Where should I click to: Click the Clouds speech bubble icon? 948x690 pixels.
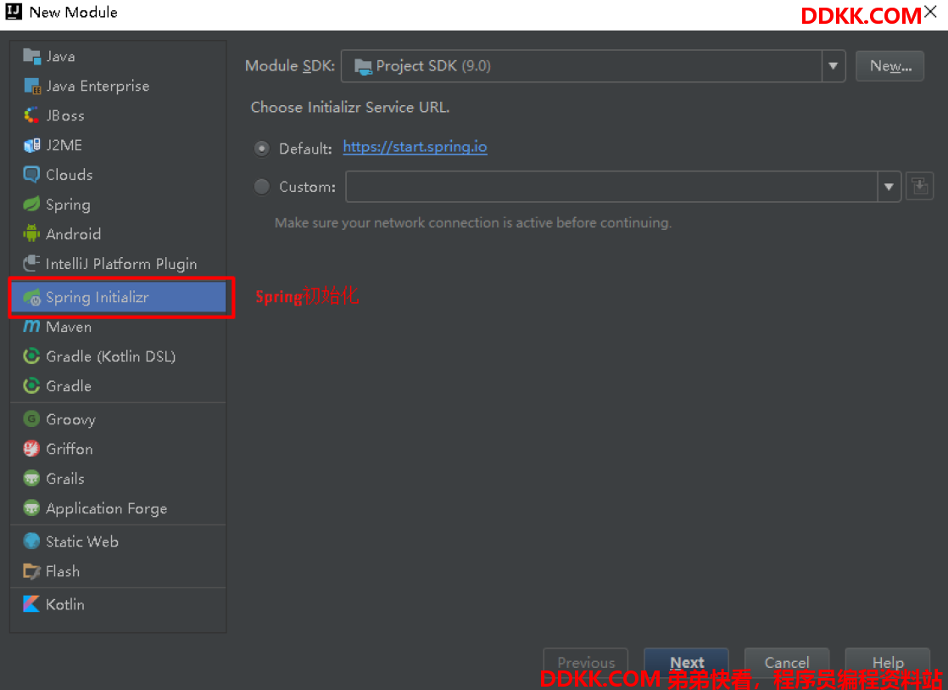31,174
